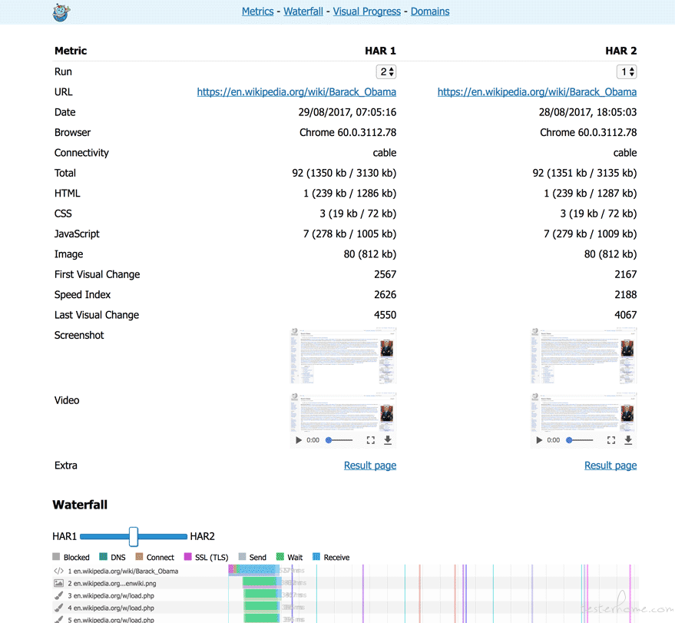Click the HAR 2 Speed Index value 2188
The image size is (675, 623).
pos(626,295)
